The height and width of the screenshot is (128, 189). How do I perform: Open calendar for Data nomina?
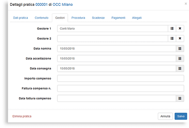click(x=180, y=49)
